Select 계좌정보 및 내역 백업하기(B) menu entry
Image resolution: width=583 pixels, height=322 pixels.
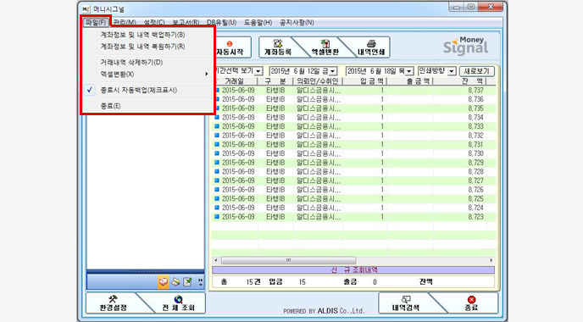point(142,35)
